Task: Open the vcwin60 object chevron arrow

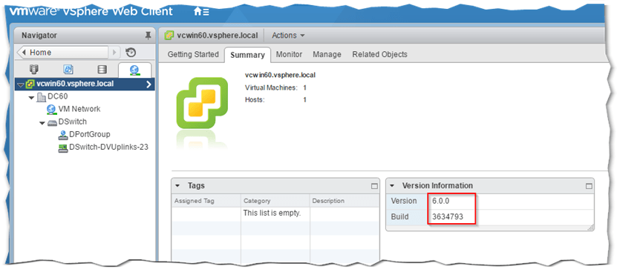Action: click(x=148, y=84)
